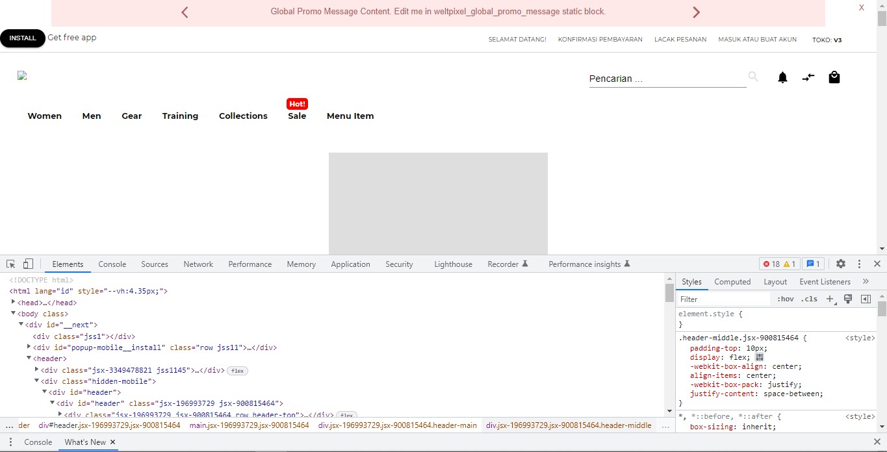Collapse the body element in the DOM tree

coord(13,314)
